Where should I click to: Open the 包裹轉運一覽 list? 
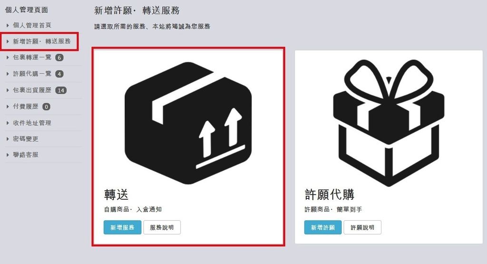click(32, 58)
